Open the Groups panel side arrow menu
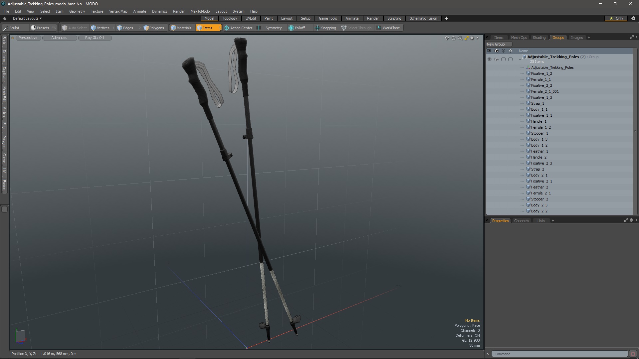Screen dimensions: 639x359 pyautogui.click(x=636, y=37)
